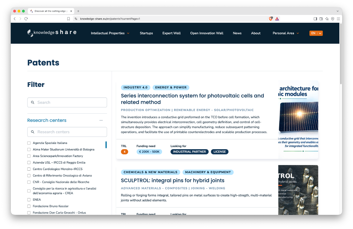Click the photovoltaic modules patent thumbnail

coord(298,120)
